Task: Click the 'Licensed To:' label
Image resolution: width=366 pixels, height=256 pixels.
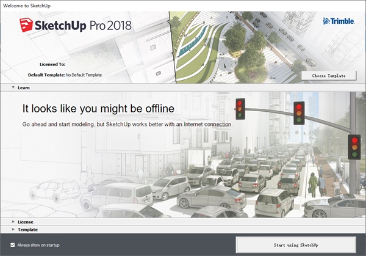Action: tap(52, 64)
